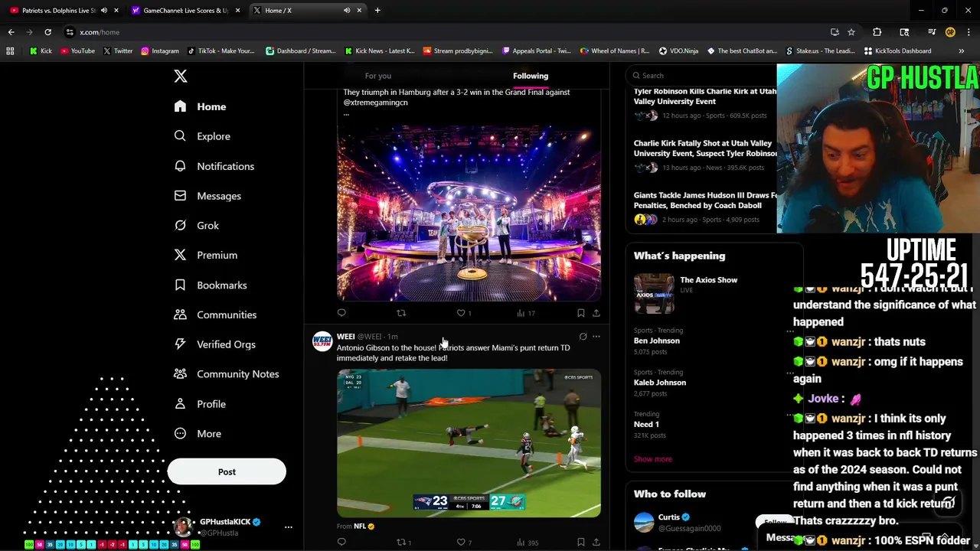This screenshot has width=980, height=551.
Task: View analytics for the post with 17 views
Action: (x=526, y=313)
